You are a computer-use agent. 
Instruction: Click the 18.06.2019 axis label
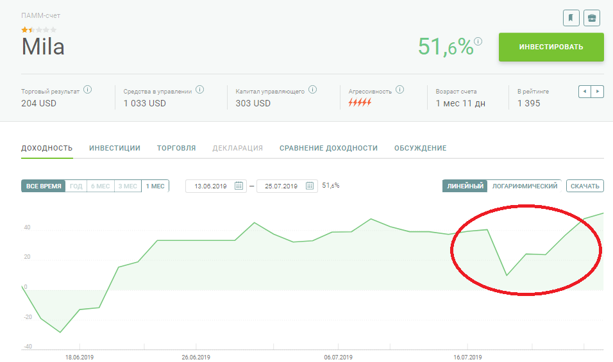coord(80,357)
